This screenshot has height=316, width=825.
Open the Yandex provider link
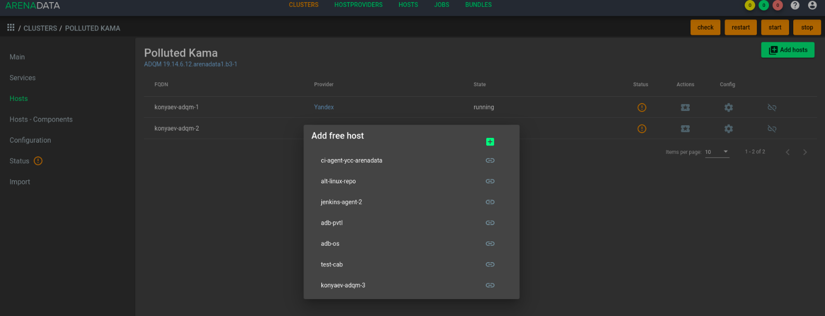[324, 107]
